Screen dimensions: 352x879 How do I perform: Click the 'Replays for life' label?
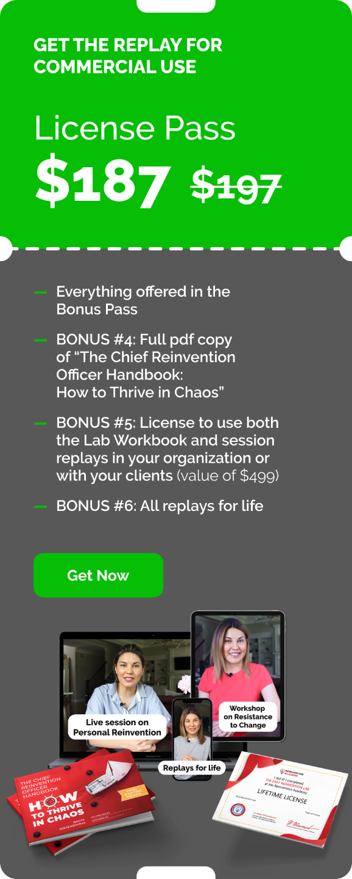[x=192, y=768]
